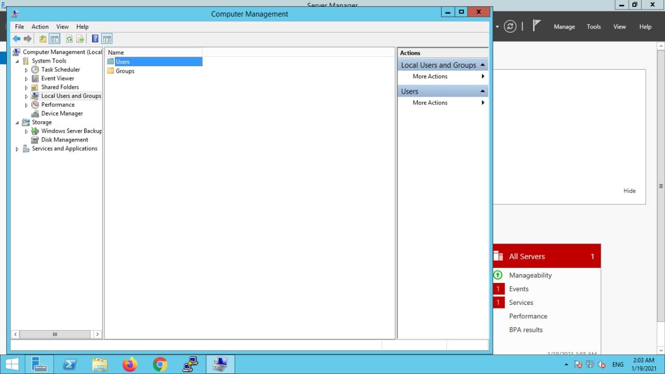
Task: Open More Actions under the Users section
Action: pyautogui.click(x=430, y=103)
